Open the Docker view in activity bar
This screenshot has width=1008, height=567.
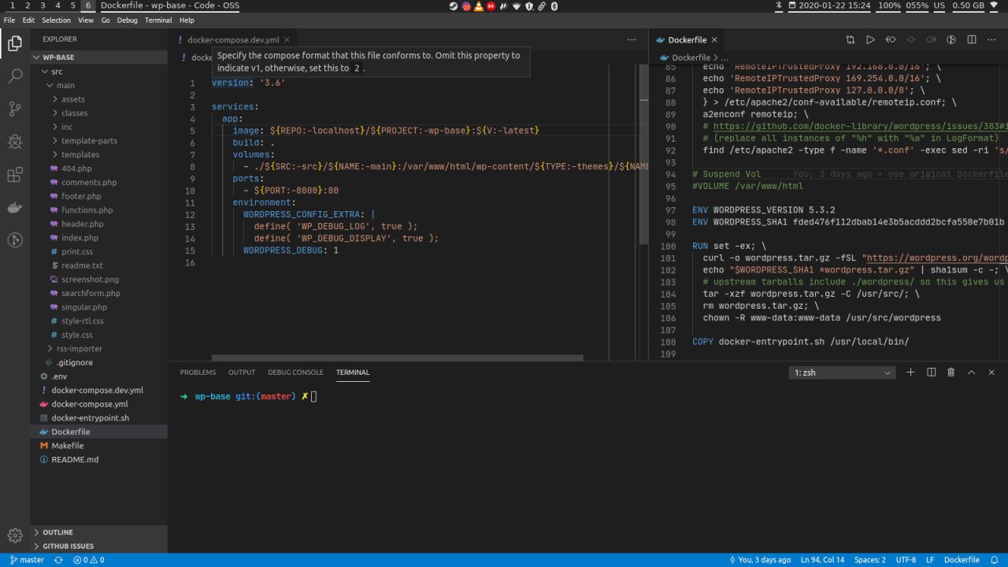pyautogui.click(x=15, y=207)
